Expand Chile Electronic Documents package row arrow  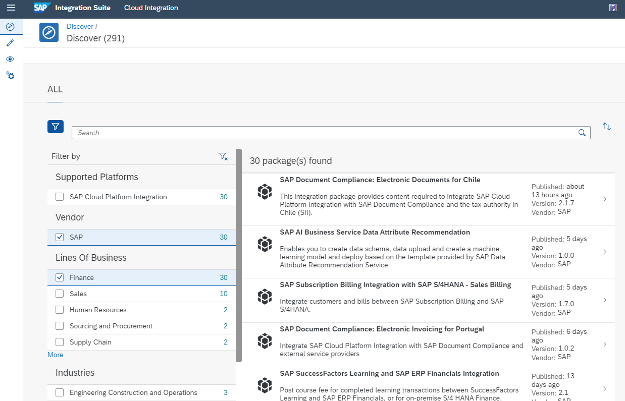tap(605, 199)
